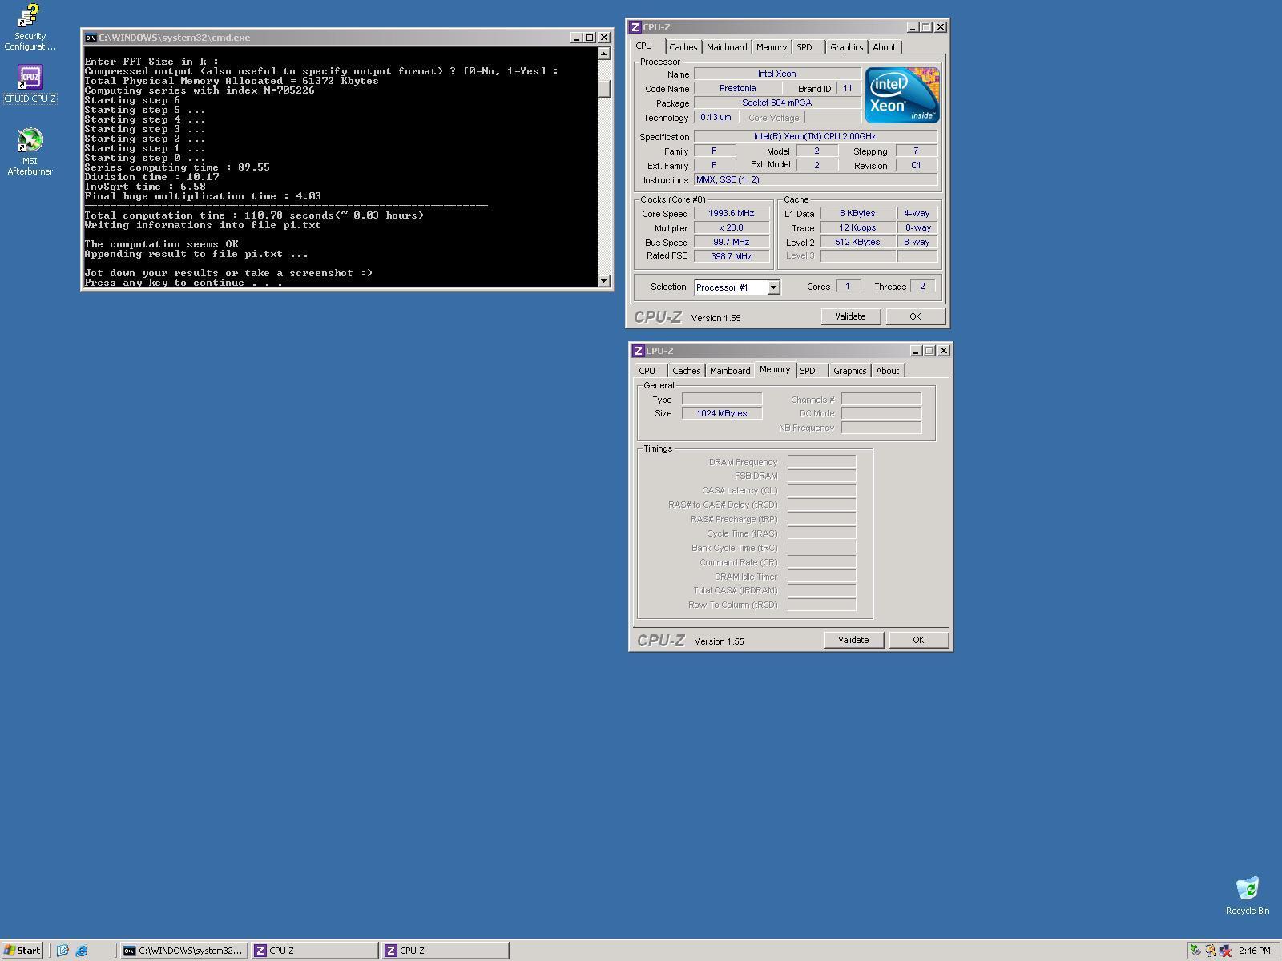Click the Level 2 512 KBytes value
Screen dimensions: 1282x961
857,242
